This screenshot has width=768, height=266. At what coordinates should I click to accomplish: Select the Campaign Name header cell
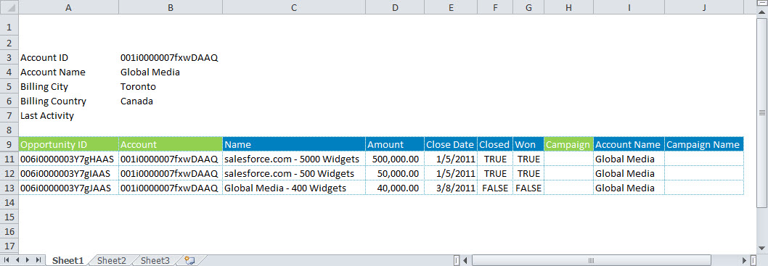tap(703, 144)
